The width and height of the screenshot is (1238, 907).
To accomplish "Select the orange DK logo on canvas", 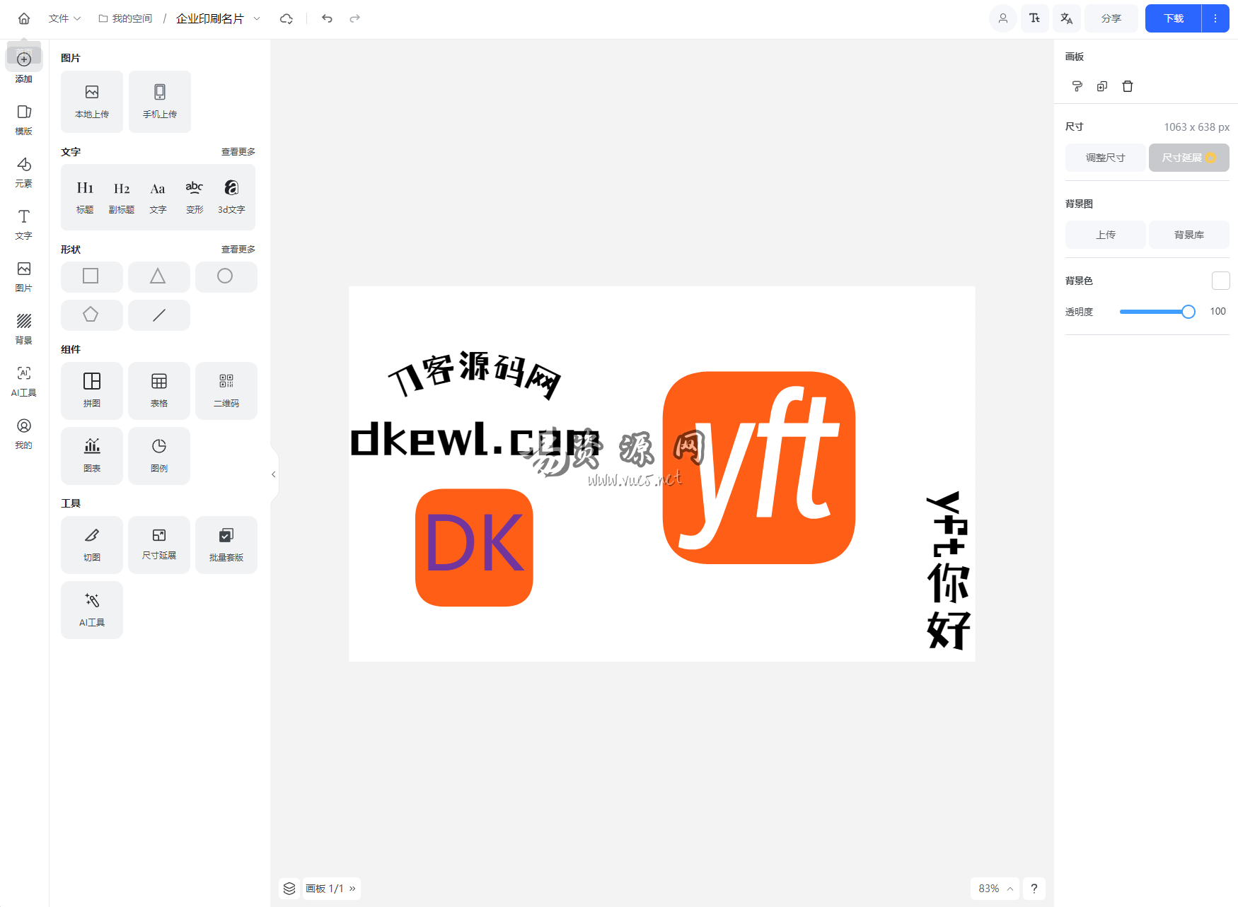I will pos(474,547).
